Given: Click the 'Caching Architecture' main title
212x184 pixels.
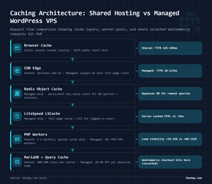Looking at the screenshot, I should (95, 17).
